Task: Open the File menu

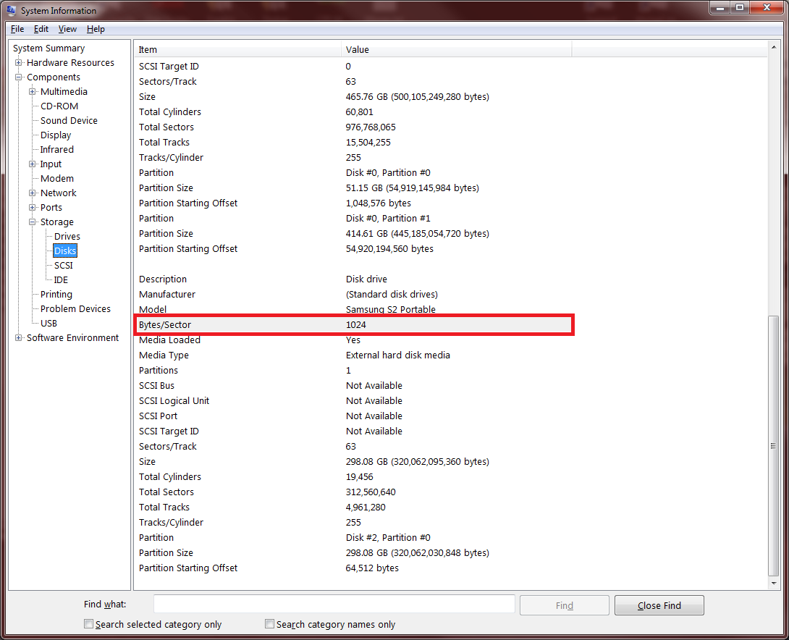Action: tap(17, 29)
